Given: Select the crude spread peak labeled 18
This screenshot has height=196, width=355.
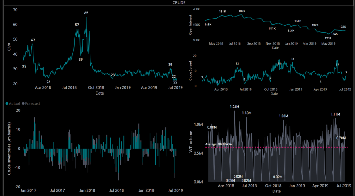Looking at the screenshot, I should [x=279, y=64].
